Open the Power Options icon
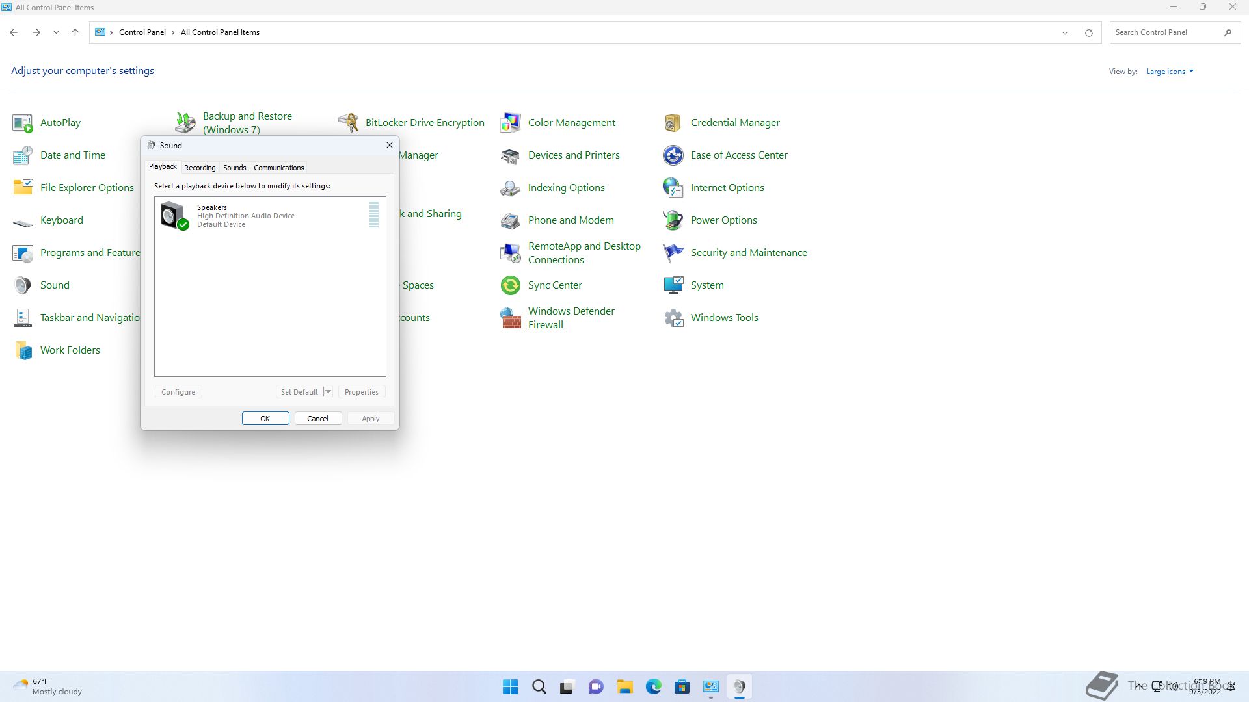Screen dimensions: 1249x702 [673, 220]
